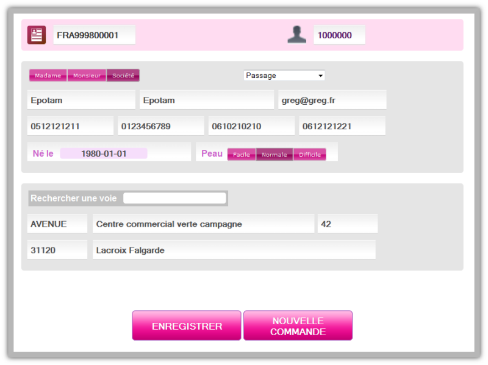Click the phone field 0512121211
Image resolution: width=488 pixels, height=365 pixels.
tap(70, 126)
